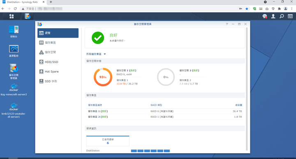Open SSD 快取 cache sidebar section
Screen dimensions: 296x159
pyautogui.click(x=58, y=81)
